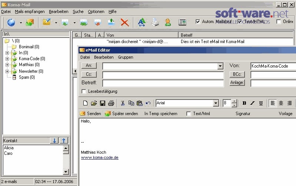Click the Anlage: attachment button
Screen dimensions: 296x186
(237, 82)
